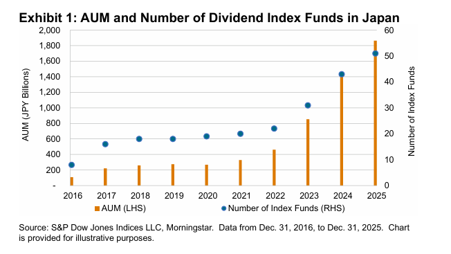Click the 60 right-axis value
This screenshot has height=254, width=451.
pyautogui.click(x=389, y=30)
